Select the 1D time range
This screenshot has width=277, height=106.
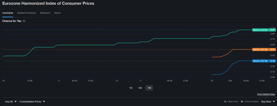coord(131,88)
